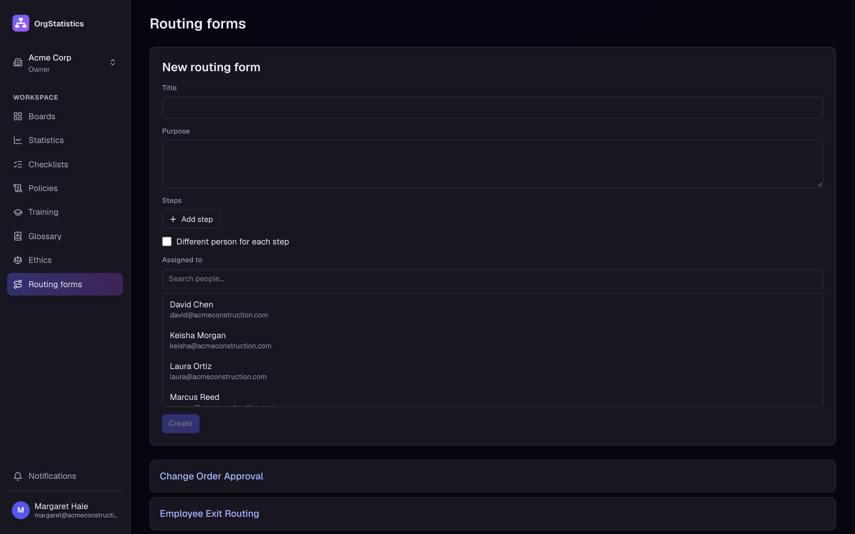Image resolution: width=855 pixels, height=534 pixels.
Task: Click the Policies scroll icon
Action: coord(18,188)
